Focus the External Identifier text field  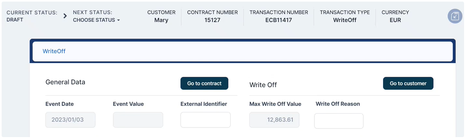pyautogui.click(x=205, y=120)
